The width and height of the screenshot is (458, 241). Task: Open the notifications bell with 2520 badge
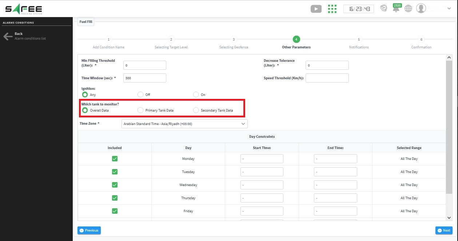[397, 8]
